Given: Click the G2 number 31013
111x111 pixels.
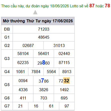Looking at the screenshot, I should point(59,45).
